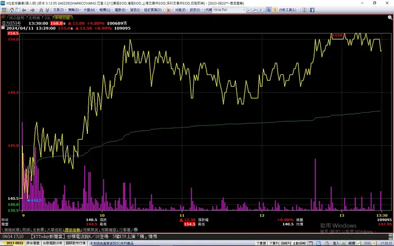Viewport: 394px width, 246px height.
Task: Click the 下單匣 button
Action: tap(261, 243)
